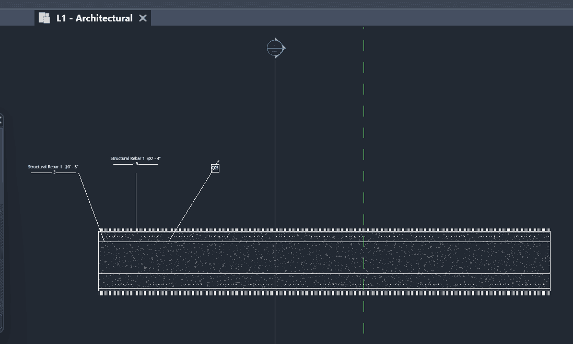Pick the vertical leader of the 0'-4" rebar tag
Image resolution: width=573 pixels, height=344 pixels.
click(x=136, y=201)
